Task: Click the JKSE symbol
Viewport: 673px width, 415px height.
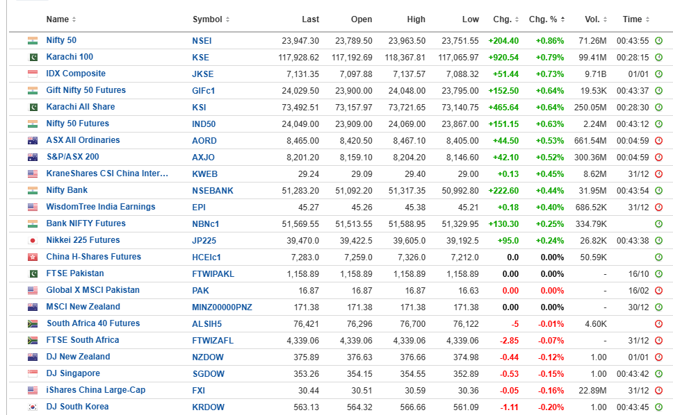Action: [x=202, y=74]
